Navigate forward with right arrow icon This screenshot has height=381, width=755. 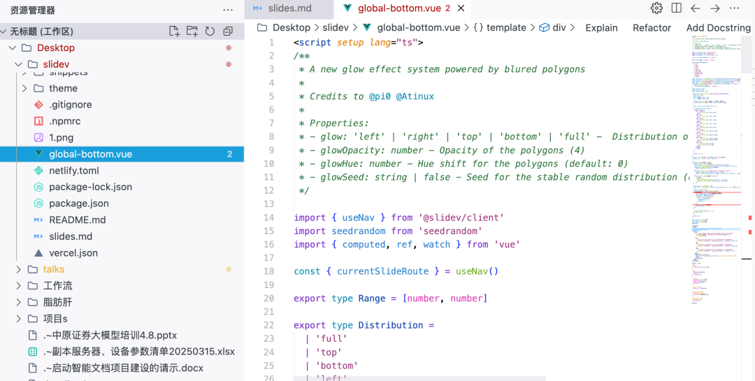pos(715,8)
